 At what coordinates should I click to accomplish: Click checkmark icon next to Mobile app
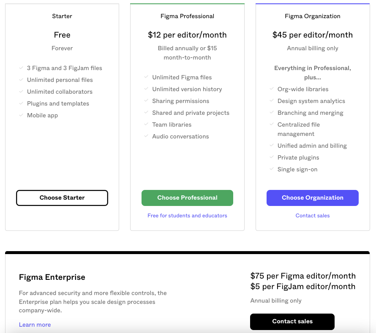tap(21, 115)
